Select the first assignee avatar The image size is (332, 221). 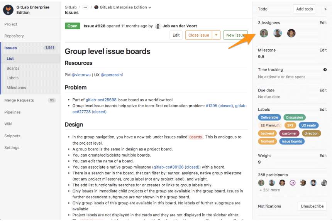(264, 33)
